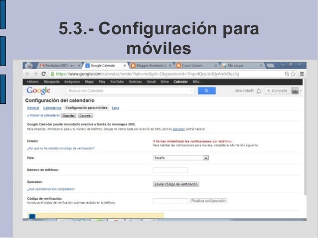Click Finalizar configuración button
318x238 pixels.
click(208, 201)
